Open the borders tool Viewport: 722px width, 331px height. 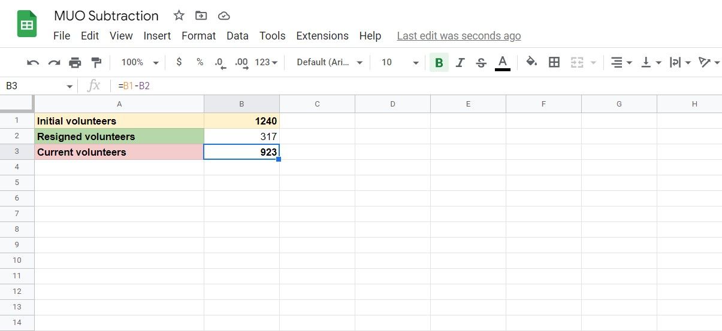coord(554,62)
